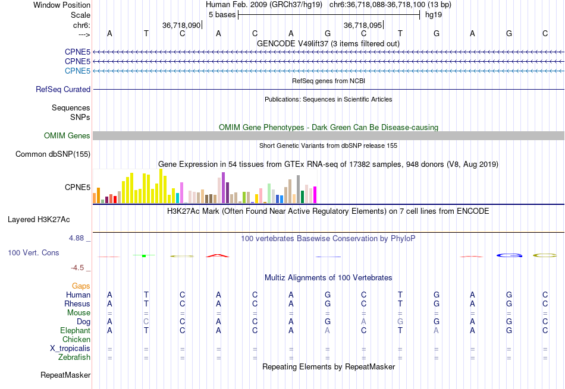The image size is (565, 389).
Task: Click the 5 bases scale bar label
Action: [222, 15]
